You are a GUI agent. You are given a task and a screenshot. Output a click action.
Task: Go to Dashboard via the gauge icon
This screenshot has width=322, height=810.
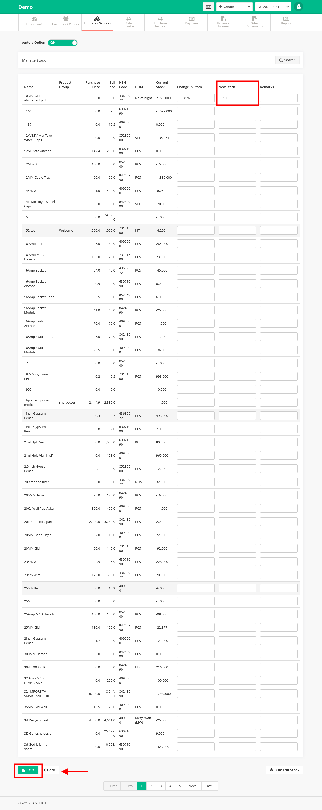pyautogui.click(x=34, y=19)
